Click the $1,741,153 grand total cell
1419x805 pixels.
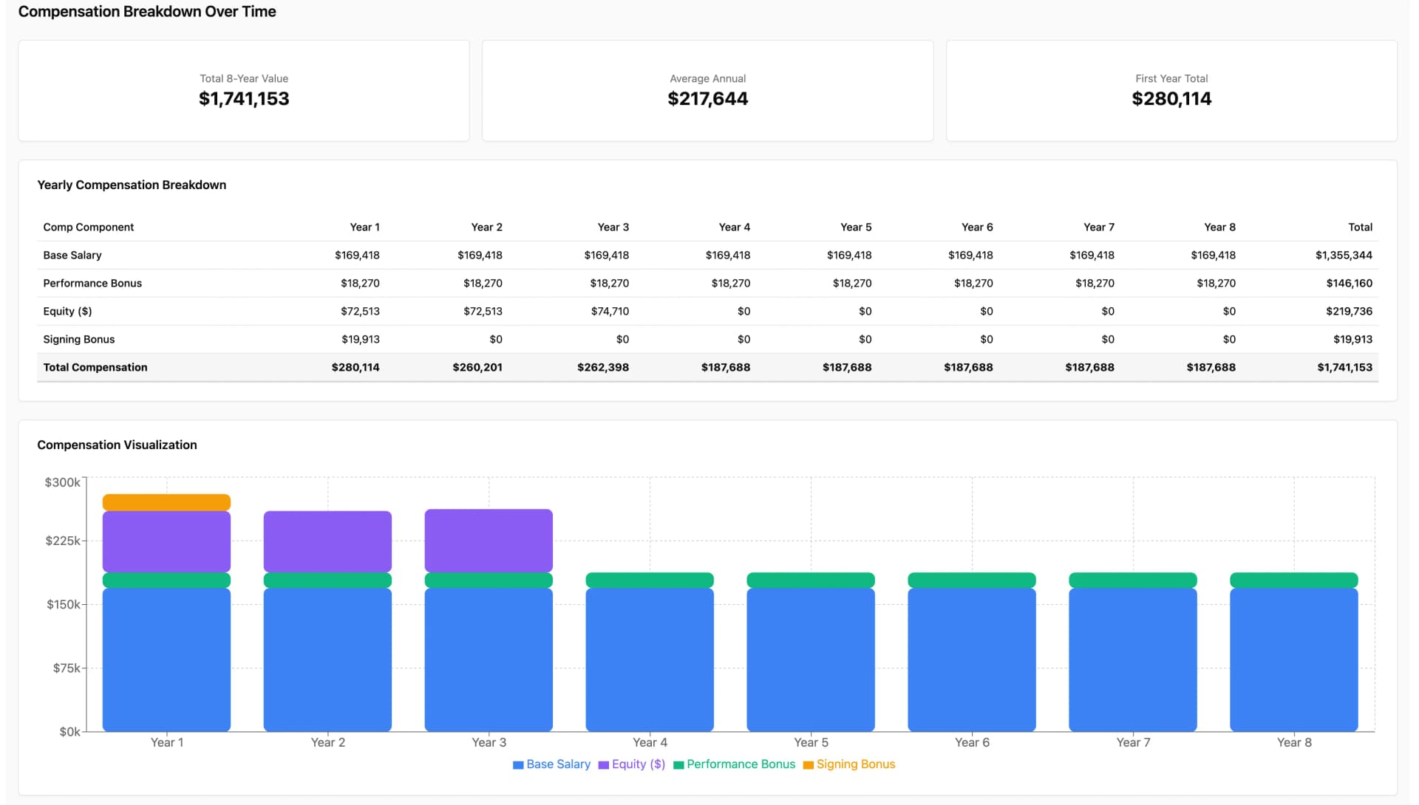click(1344, 367)
